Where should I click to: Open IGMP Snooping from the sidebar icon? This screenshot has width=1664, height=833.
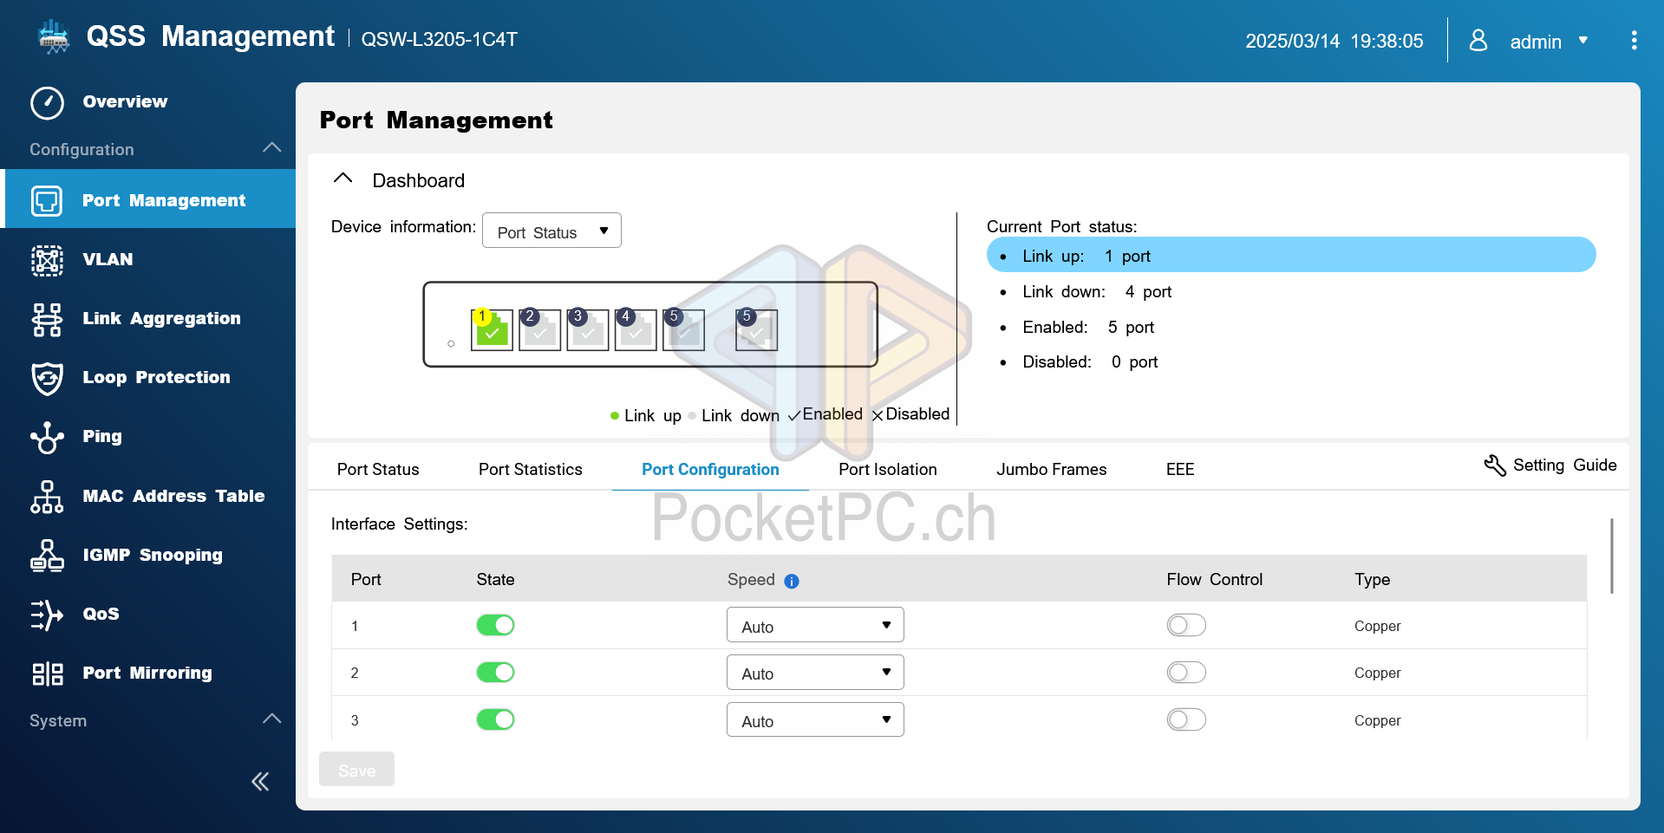pos(47,556)
